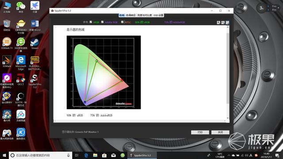This screenshot has width=283, height=159.
Task: Click the taskbar search input box
Action: [41, 155]
